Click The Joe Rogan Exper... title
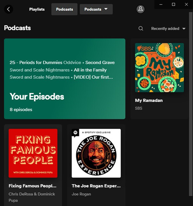Viewport: 193px width, 206px height. [x=96, y=186]
